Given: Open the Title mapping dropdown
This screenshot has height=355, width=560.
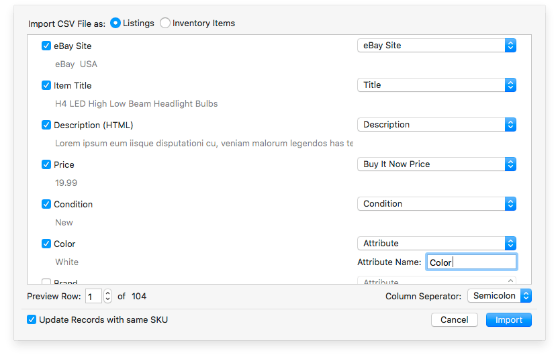Looking at the screenshot, I should [x=436, y=85].
